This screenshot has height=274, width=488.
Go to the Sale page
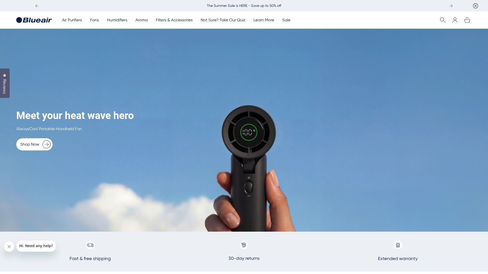(x=286, y=20)
